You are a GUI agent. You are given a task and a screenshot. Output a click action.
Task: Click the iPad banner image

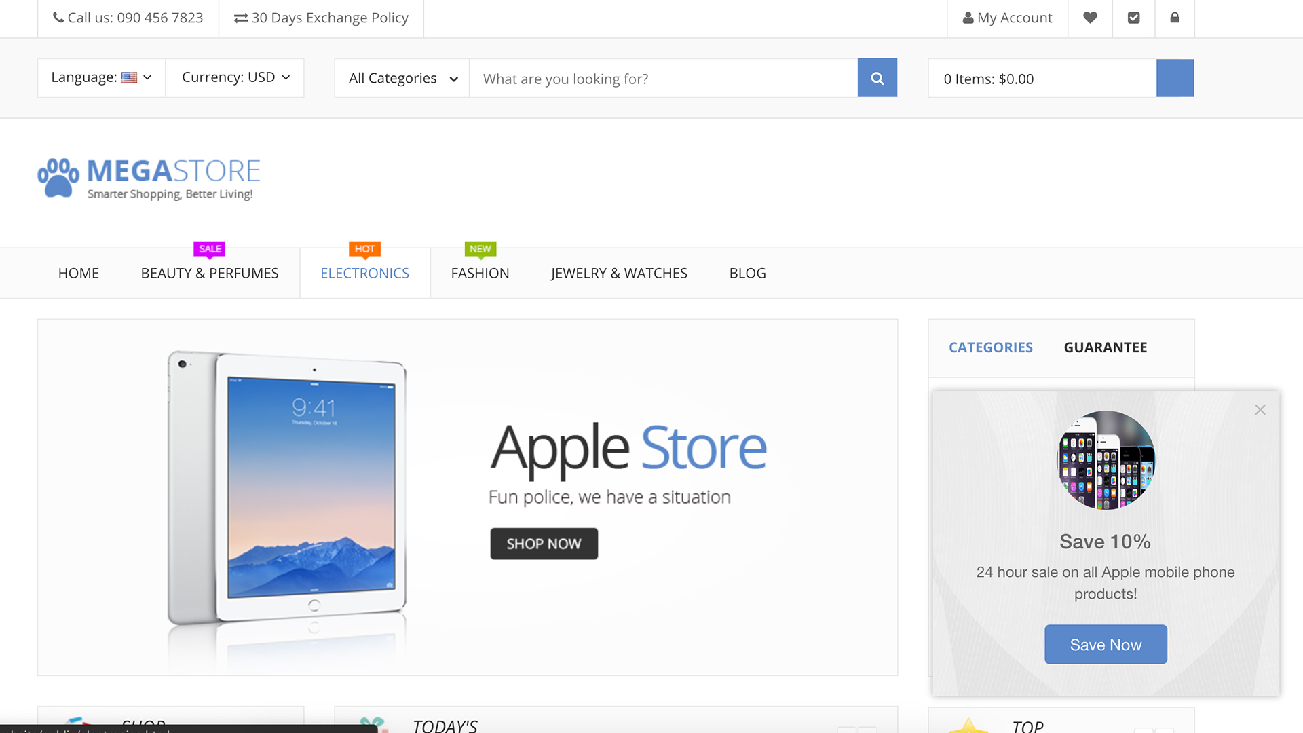tap(286, 489)
